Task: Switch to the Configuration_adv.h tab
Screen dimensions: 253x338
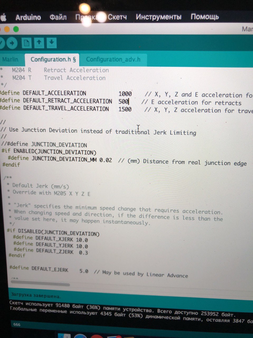Action: click(x=113, y=59)
